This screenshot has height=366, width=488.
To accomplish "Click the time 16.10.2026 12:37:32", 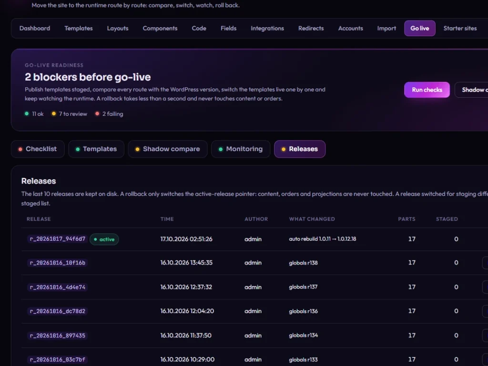I will tap(186, 287).
